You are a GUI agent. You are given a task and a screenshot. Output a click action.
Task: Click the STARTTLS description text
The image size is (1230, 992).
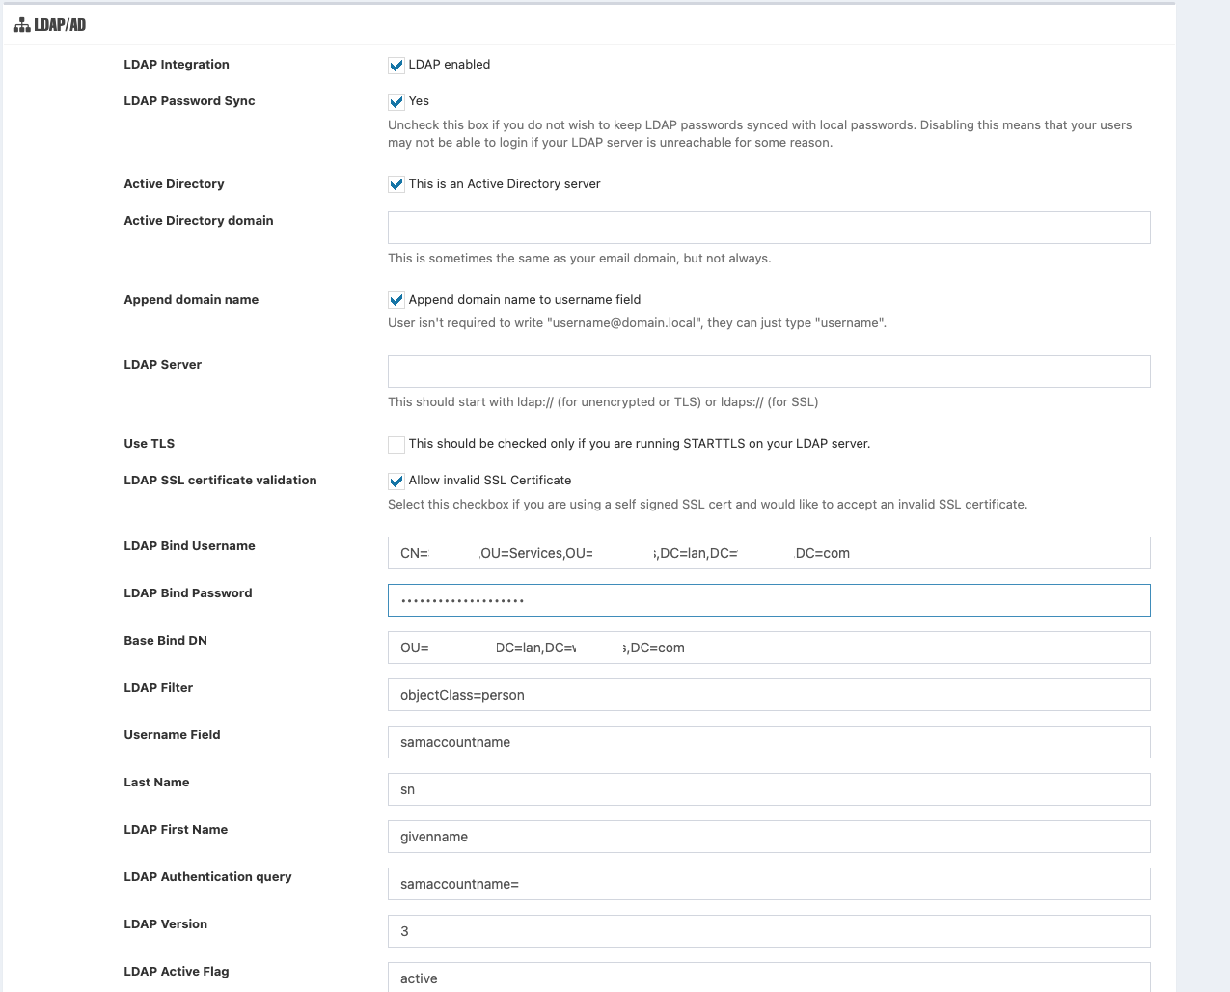coord(640,444)
